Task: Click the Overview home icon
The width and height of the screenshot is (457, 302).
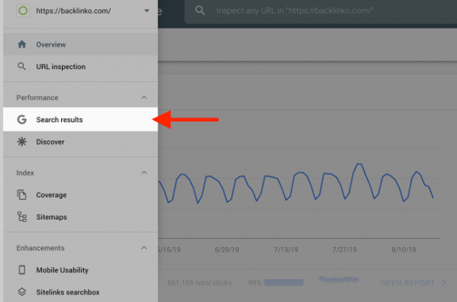Action: click(x=22, y=44)
